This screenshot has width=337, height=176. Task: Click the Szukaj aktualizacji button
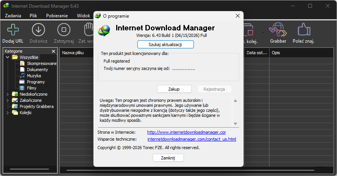pyautogui.click(x=165, y=45)
